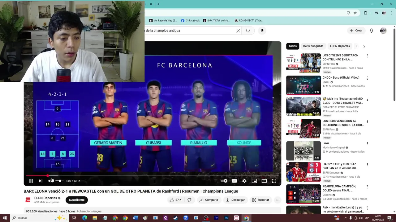Screen dimensions: 396x222
Task: Click install app icon in address bar
Action: pyautogui.click(x=348, y=13)
